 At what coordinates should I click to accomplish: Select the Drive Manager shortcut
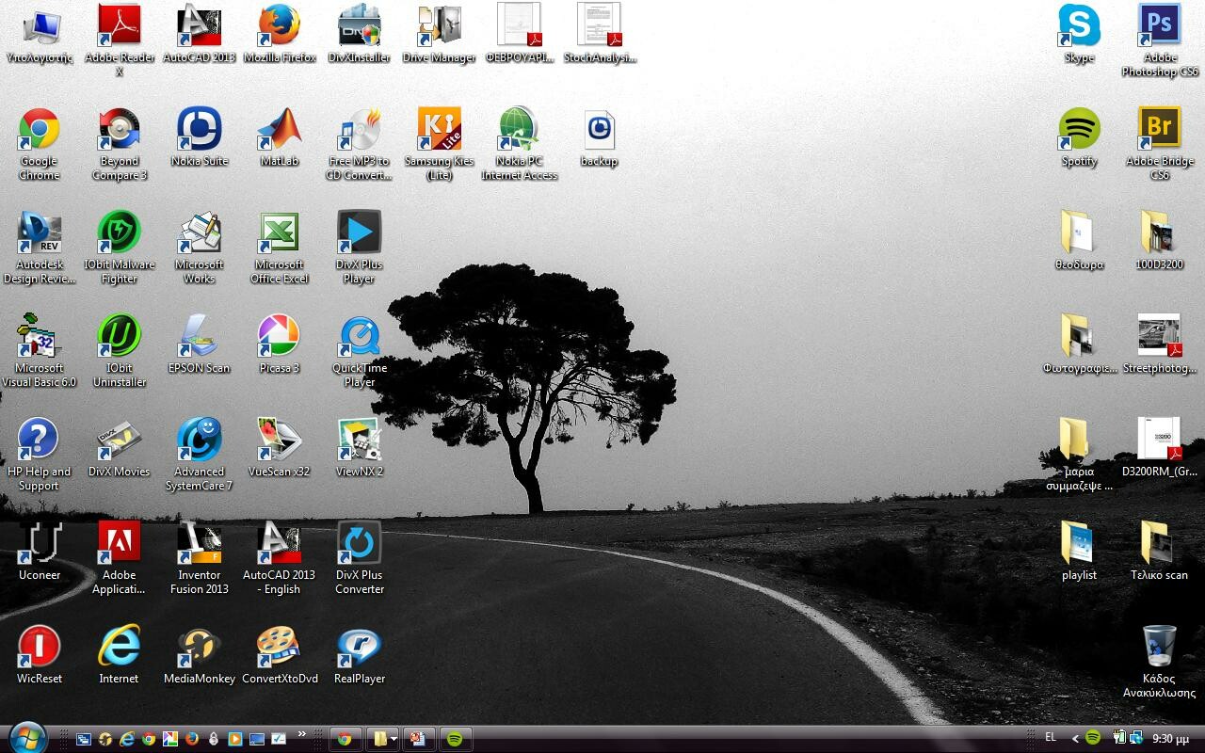pos(440,26)
